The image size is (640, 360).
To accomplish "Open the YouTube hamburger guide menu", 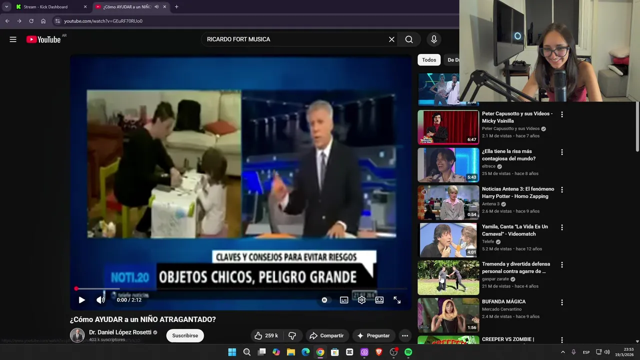I will [13, 39].
